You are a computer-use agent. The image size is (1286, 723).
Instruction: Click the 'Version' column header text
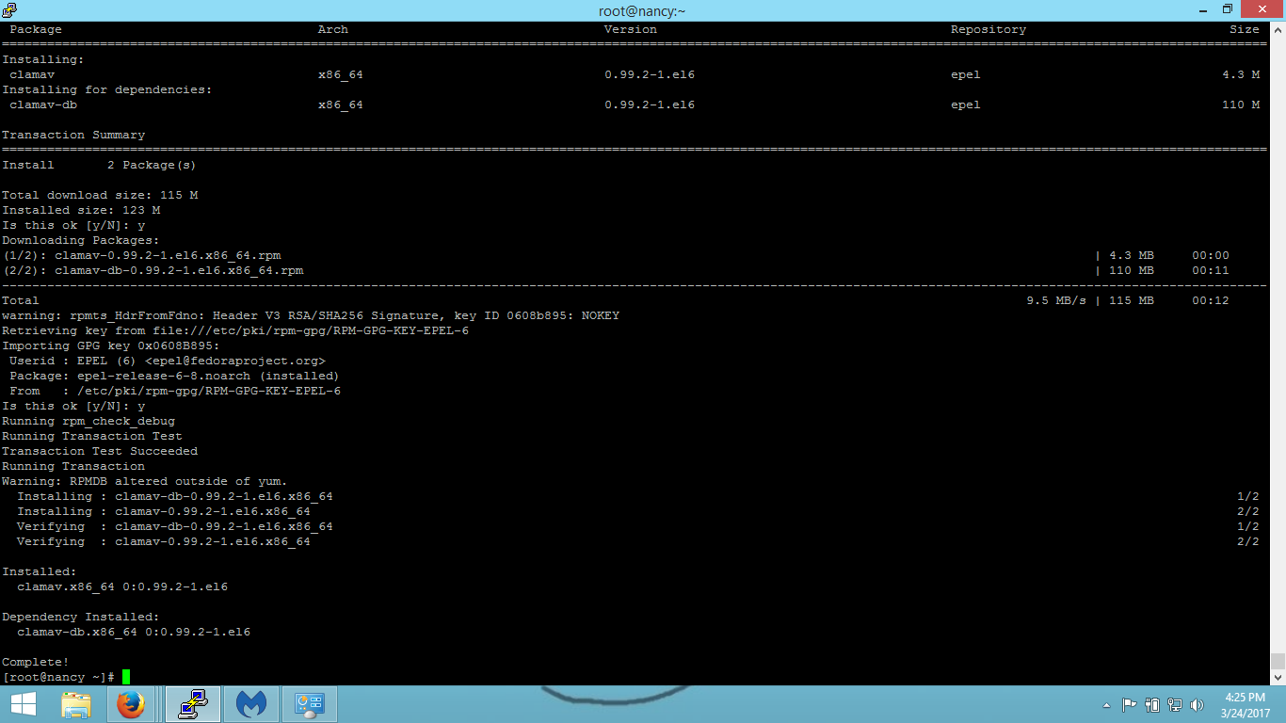tap(631, 29)
